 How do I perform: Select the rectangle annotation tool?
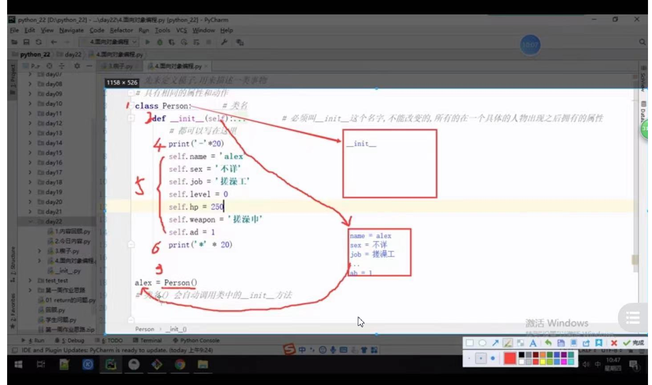(470, 343)
